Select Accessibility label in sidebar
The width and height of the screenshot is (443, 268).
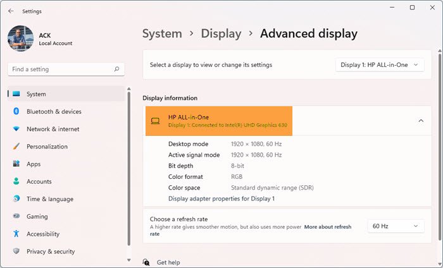point(43,234)
